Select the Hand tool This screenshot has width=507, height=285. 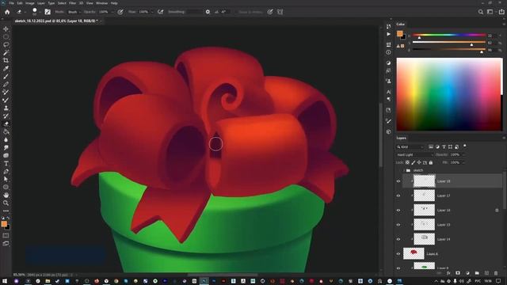[x=6, y=195]
